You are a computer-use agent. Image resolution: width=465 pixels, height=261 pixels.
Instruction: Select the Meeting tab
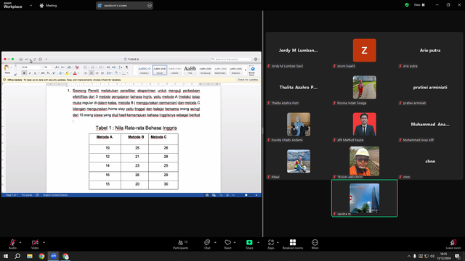coord(48,5)
